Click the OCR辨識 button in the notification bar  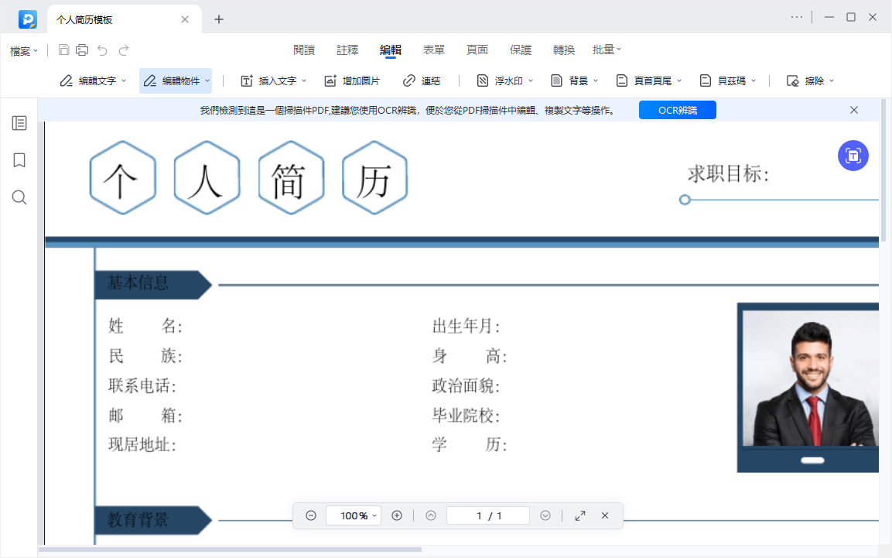[x=677, y=109]
